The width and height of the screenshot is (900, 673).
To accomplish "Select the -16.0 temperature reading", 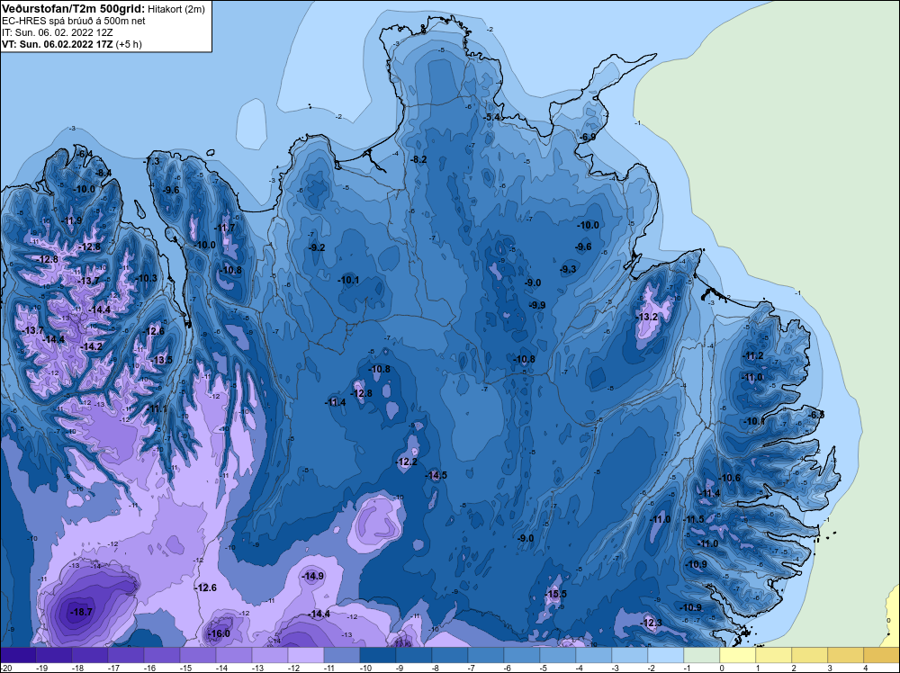I will [219, 633].
